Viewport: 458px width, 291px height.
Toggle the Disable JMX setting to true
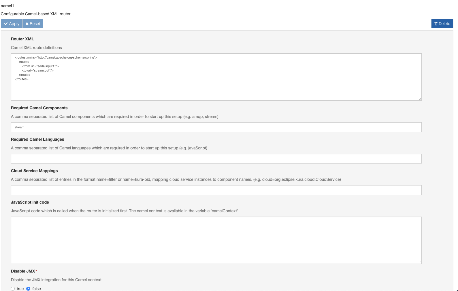(13, 288)
